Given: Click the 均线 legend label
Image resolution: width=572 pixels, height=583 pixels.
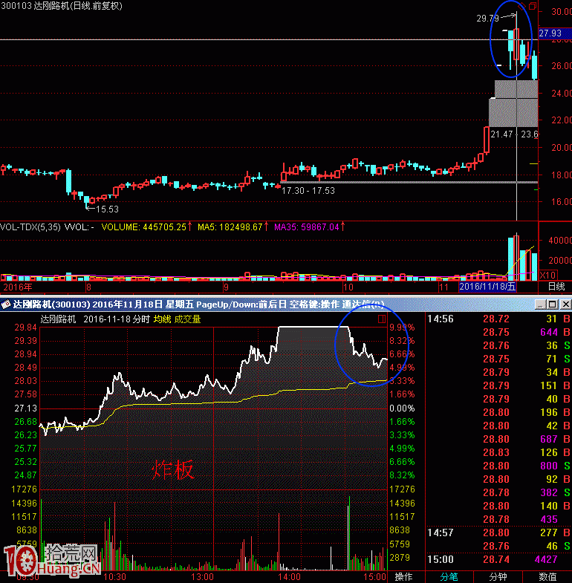Looking at the screenshot, I should (162, 319).
